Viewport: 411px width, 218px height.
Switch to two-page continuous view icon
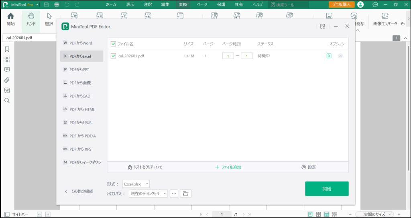coord(335,214)
